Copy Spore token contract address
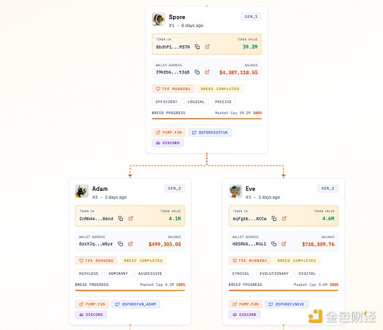 (x=198, y=47)
